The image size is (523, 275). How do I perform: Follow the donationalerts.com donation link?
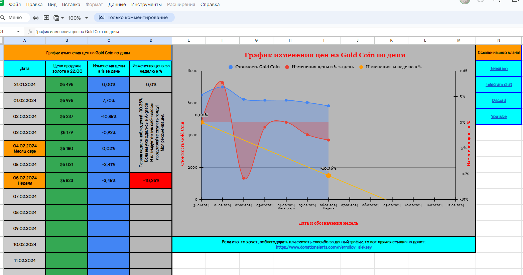pyautogui.click(x=323, y=247)
